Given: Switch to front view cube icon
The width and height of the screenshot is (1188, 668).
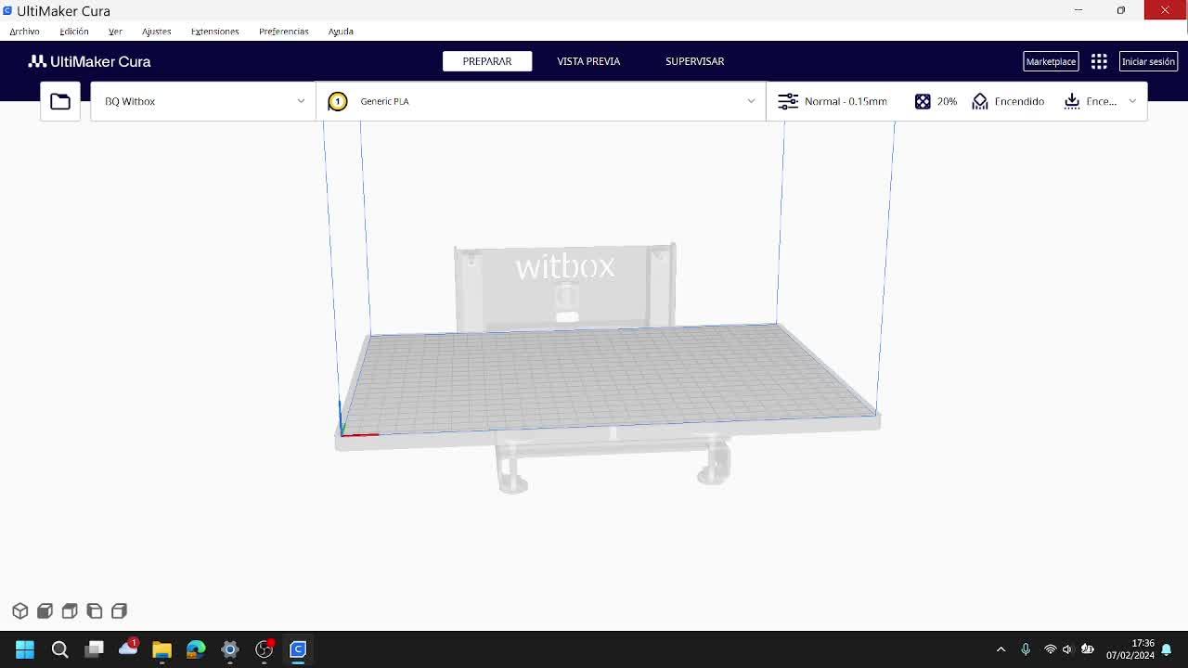Looking at the screenshot, I should point(45,610).
